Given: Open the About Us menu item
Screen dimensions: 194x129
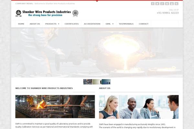Looking at the screenshot, I should [35, 24].
